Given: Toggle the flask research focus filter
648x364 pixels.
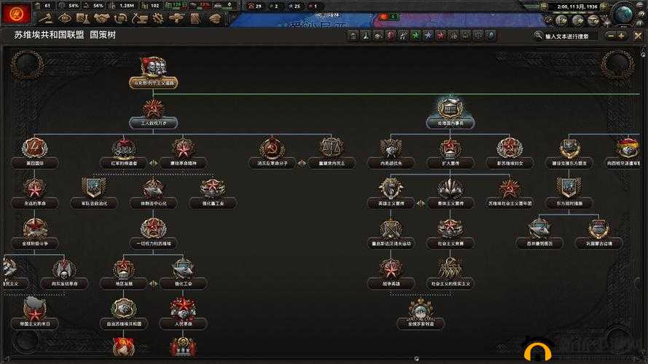Looking at the screenshot, I should (366, 36).
